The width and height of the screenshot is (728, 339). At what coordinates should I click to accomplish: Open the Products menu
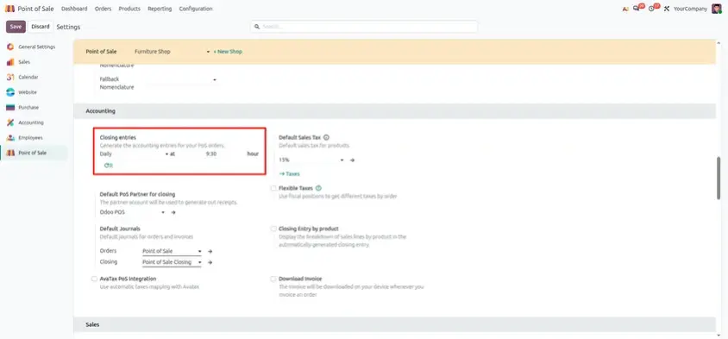pyautogui.click(x=129, y=9)
